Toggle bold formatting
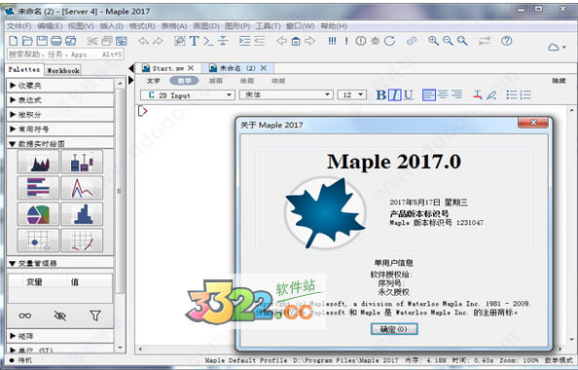 (x=380, y=94)
